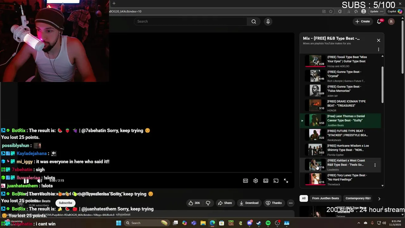Open Spotify from the taskbar
This screenshot has width=405, height=228.
pos(268,223)
